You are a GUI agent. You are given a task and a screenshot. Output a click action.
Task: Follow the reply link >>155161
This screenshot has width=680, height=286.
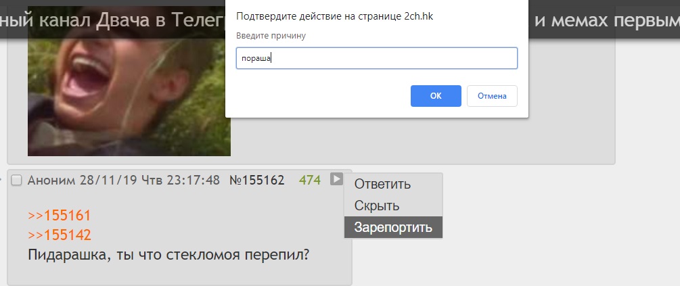pyautogui.click(x=60, y=216)
